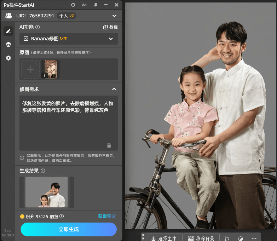This screenshot has width=277, height=241.
Task: Click the refresh icon in StartAI title bar
Action: (x=73, y=5)
